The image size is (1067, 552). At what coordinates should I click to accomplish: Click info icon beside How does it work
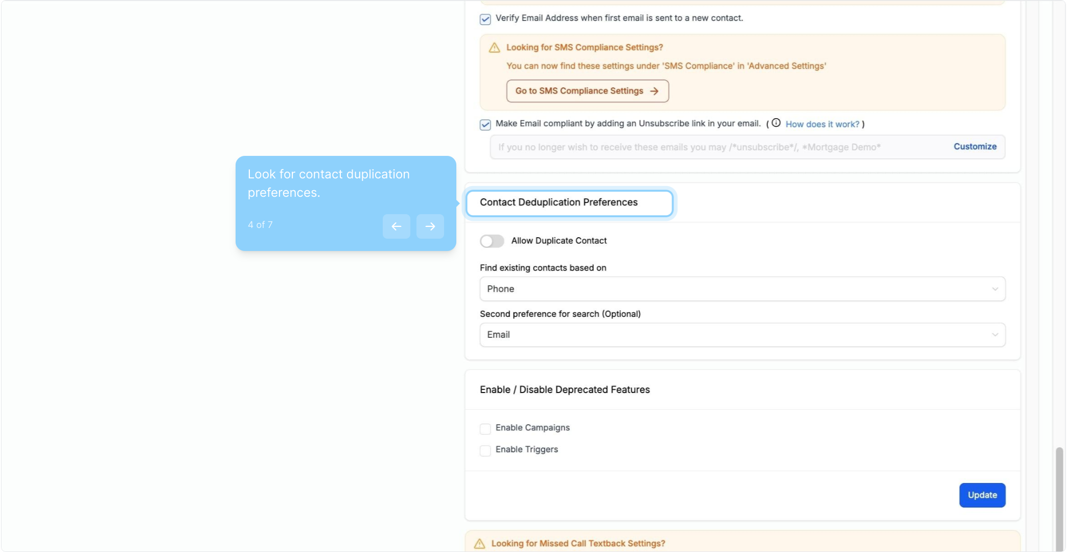coord(776,123)
